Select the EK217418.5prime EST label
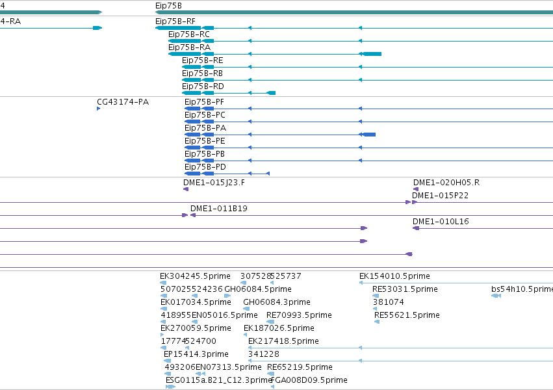Image resolution: width=553 pixels, height=390 pixels. coord(283,341)
